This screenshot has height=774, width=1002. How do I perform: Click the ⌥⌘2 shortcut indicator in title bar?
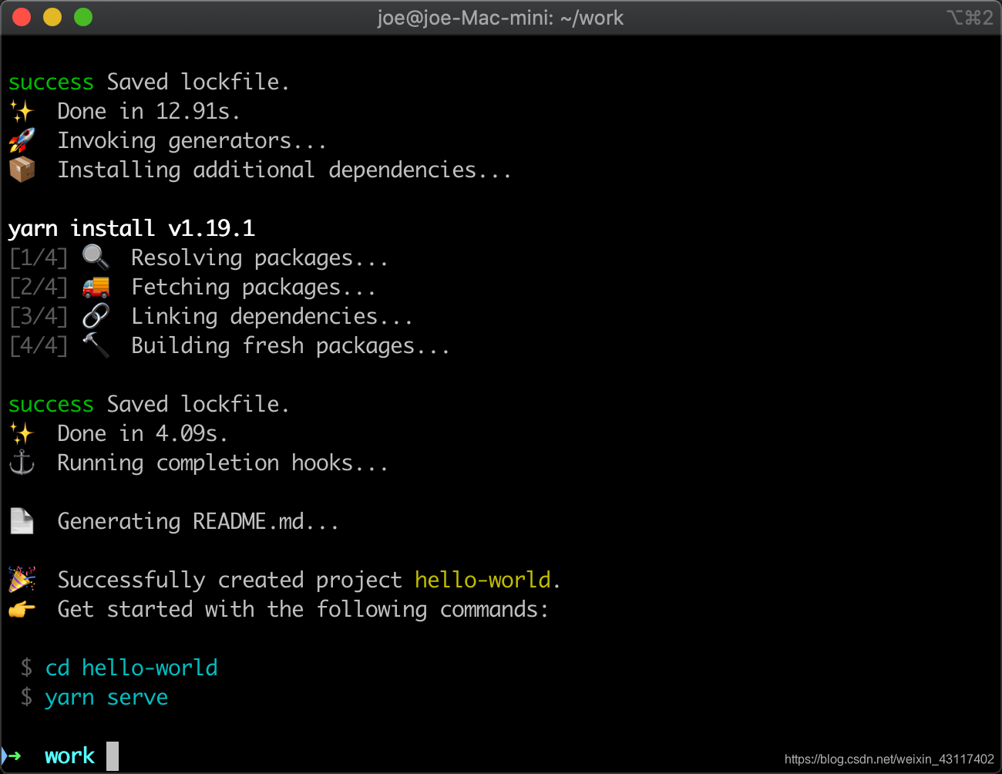[970, 17]
